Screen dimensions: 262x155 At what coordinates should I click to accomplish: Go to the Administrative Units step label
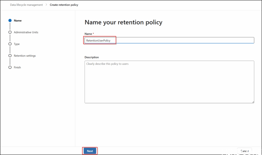[26, 32]
